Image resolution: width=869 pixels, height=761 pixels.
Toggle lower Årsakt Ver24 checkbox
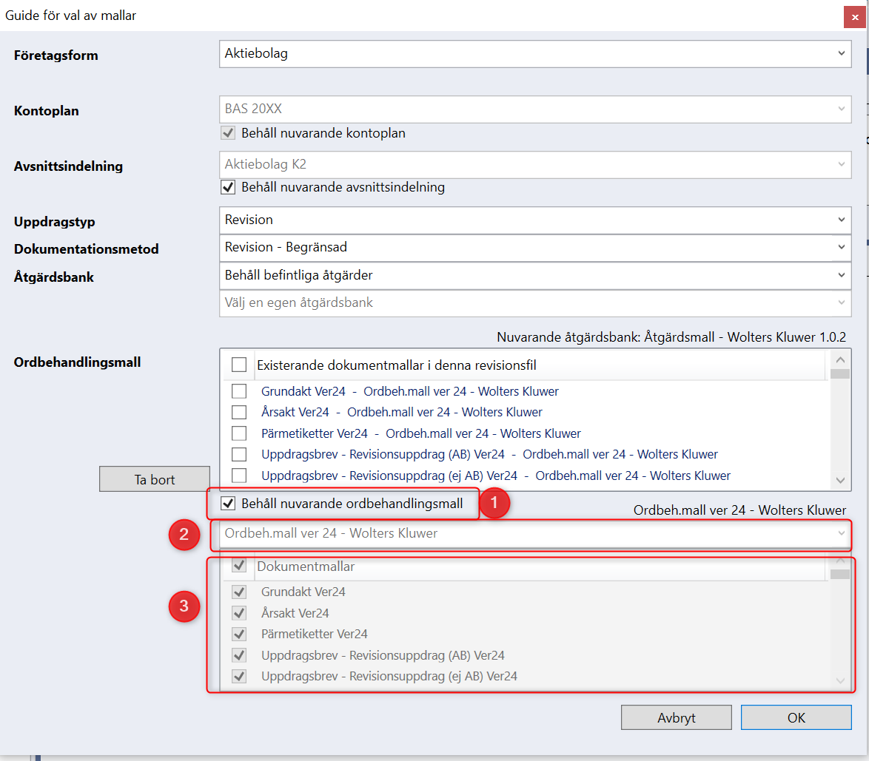coord(239,613)
